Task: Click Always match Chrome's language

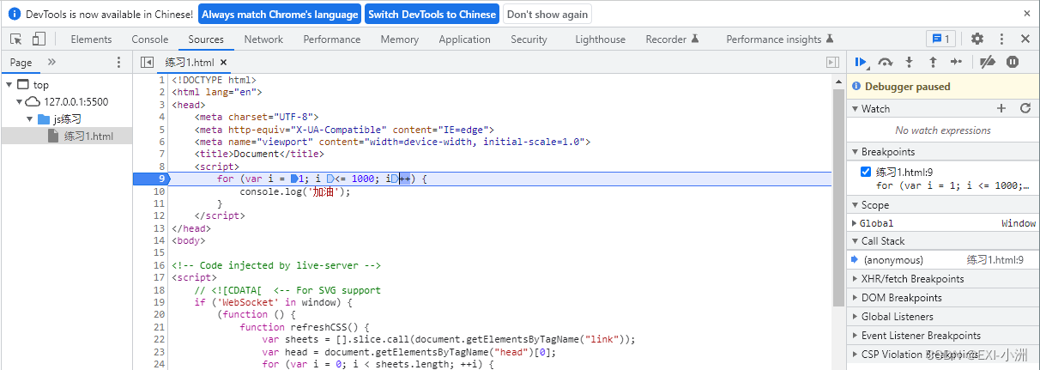Action: pos(280,15)
